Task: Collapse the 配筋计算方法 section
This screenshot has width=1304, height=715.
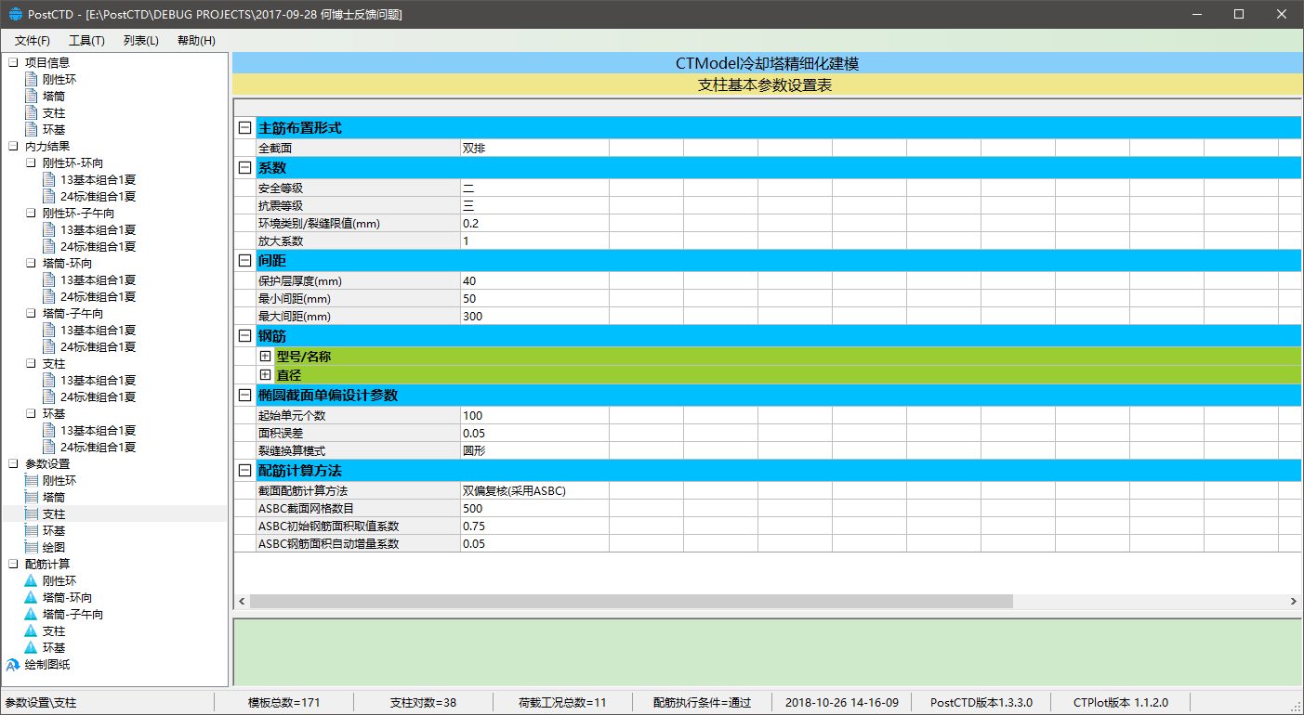Action: click(x=244, y=471)
